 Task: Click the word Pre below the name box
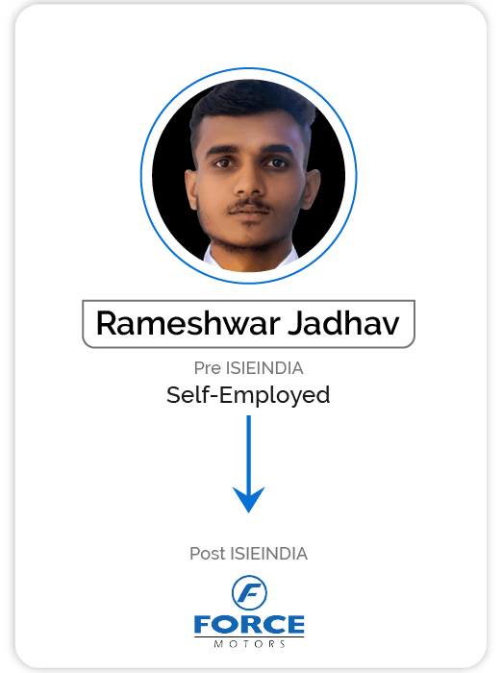click(x=208, y=368)
